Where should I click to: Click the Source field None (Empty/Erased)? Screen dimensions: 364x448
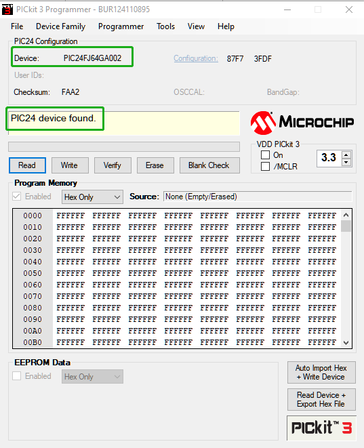click(x=258, y=197)
